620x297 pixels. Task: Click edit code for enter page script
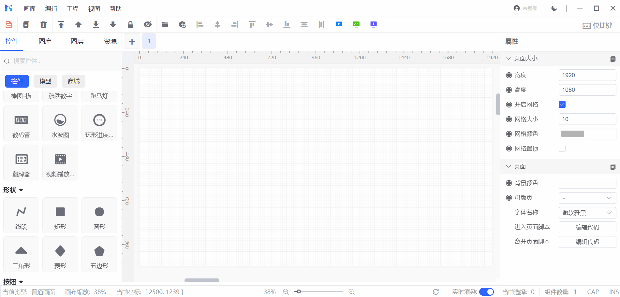pos(587,227)
